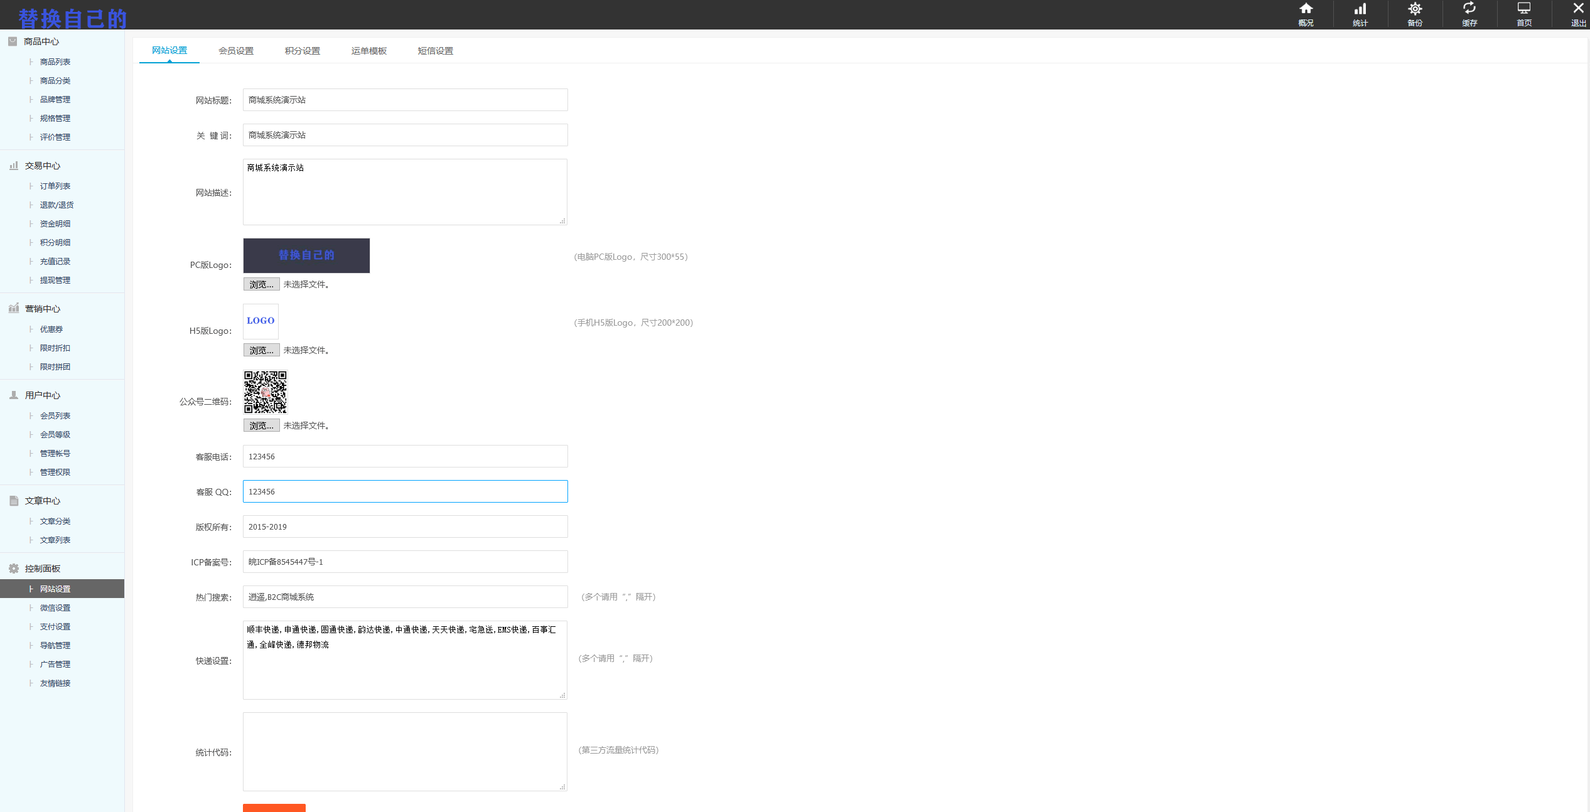Open the 首页 monitor icon
The width and height of the screenshot is (1590, 812).
pos(1523,9)
